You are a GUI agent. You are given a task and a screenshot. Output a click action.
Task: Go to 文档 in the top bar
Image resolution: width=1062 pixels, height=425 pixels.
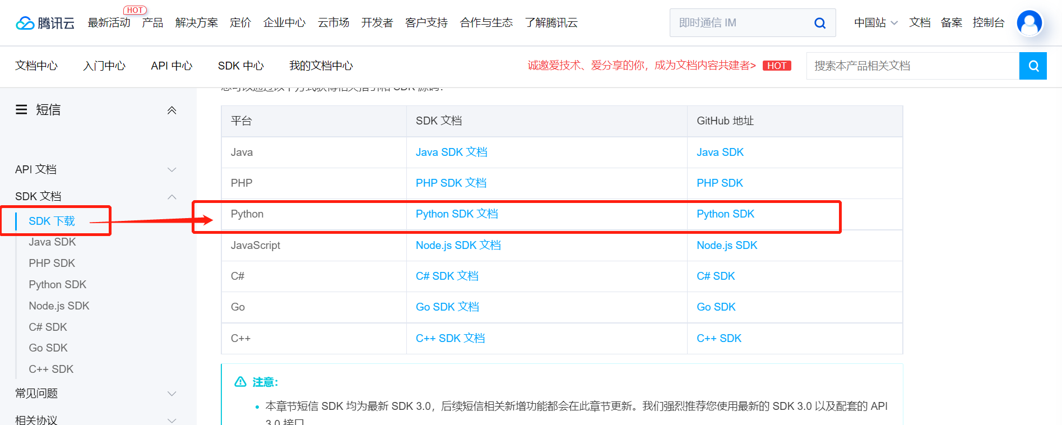click(920, 22)
